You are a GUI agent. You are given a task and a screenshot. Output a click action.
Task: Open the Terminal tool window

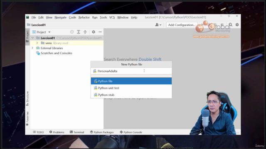pos(77,132)
